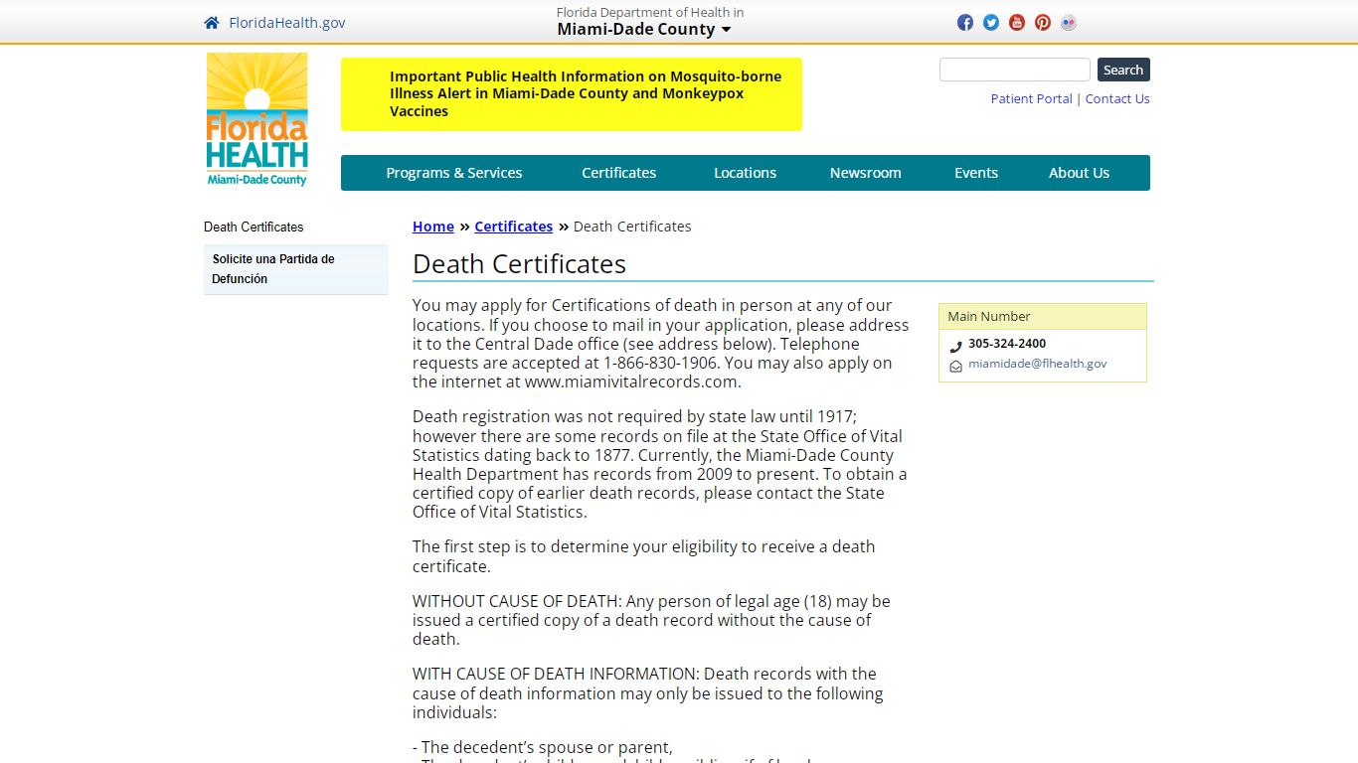Click the Search button

(1123, 70)
